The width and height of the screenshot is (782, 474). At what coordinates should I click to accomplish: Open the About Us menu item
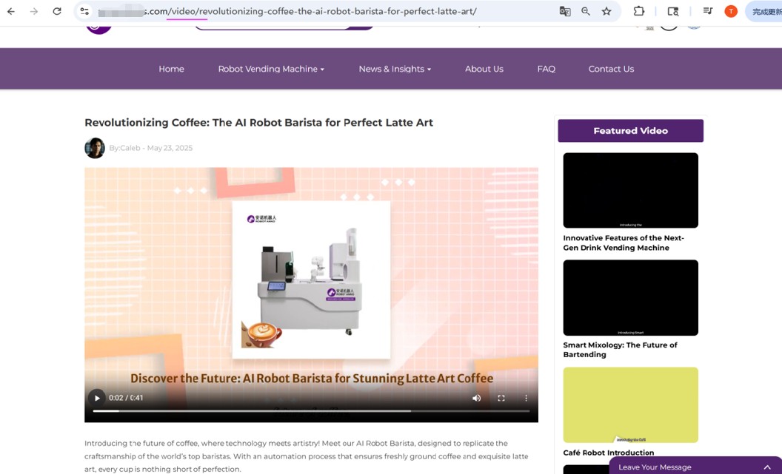click(484, 69)
